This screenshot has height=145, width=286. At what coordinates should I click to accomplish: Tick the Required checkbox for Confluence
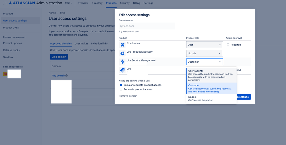tap(228, 45)
